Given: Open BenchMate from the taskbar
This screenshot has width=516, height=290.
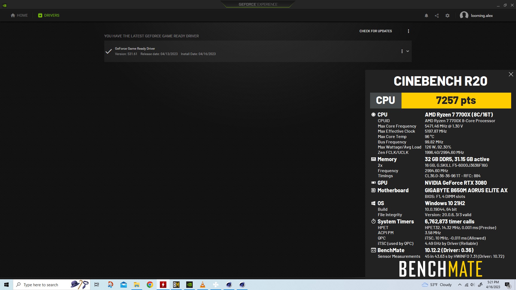Looking at the screenshot, I should (x=176, y=285).
